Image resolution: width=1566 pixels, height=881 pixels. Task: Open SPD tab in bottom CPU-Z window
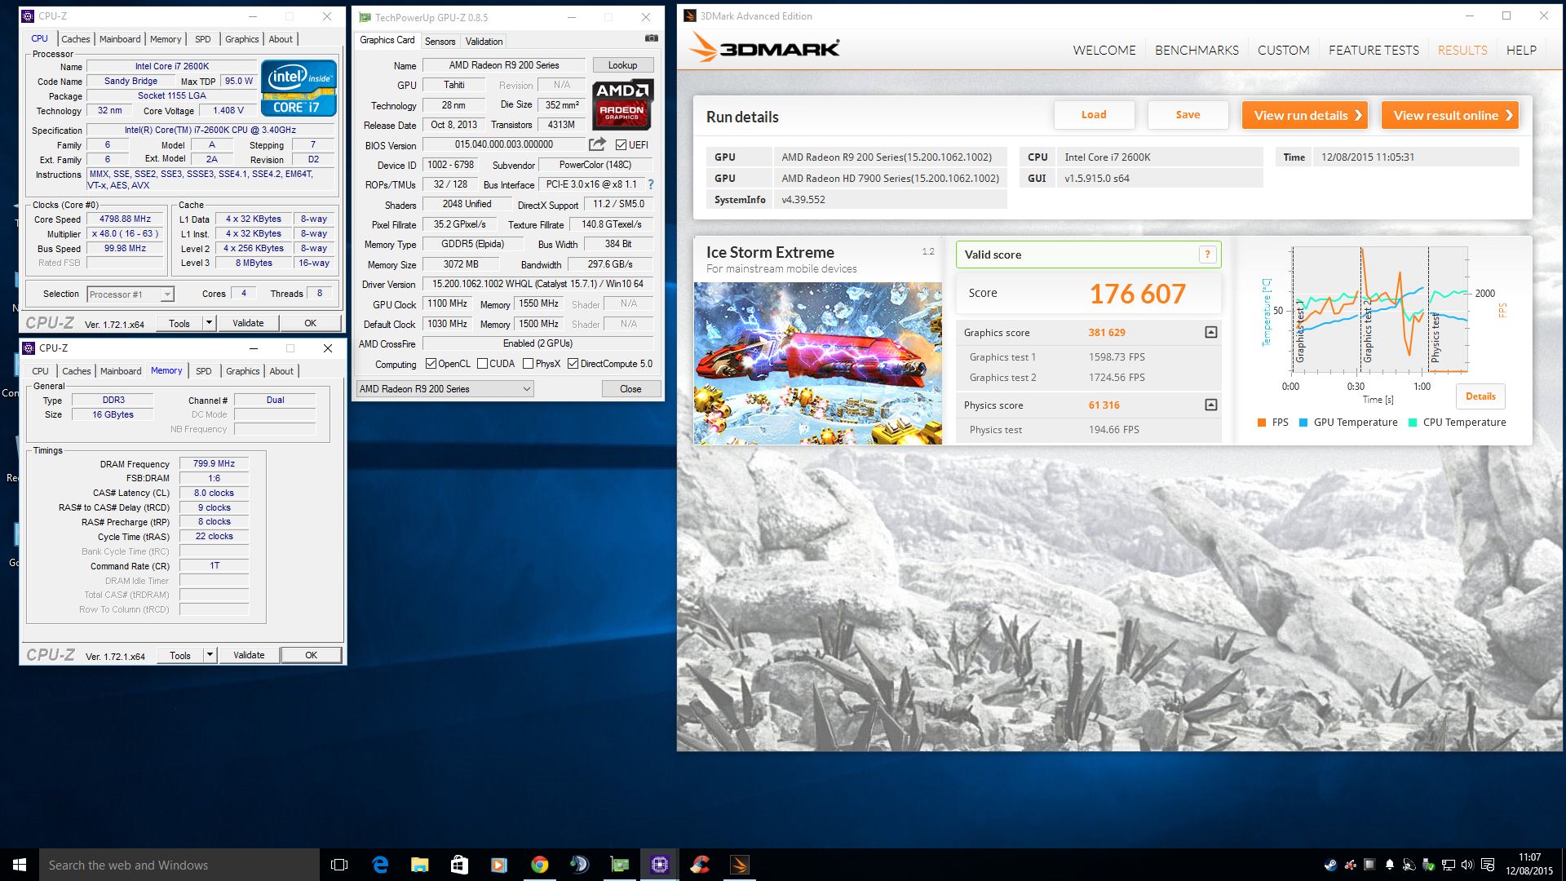click(204, 371)
